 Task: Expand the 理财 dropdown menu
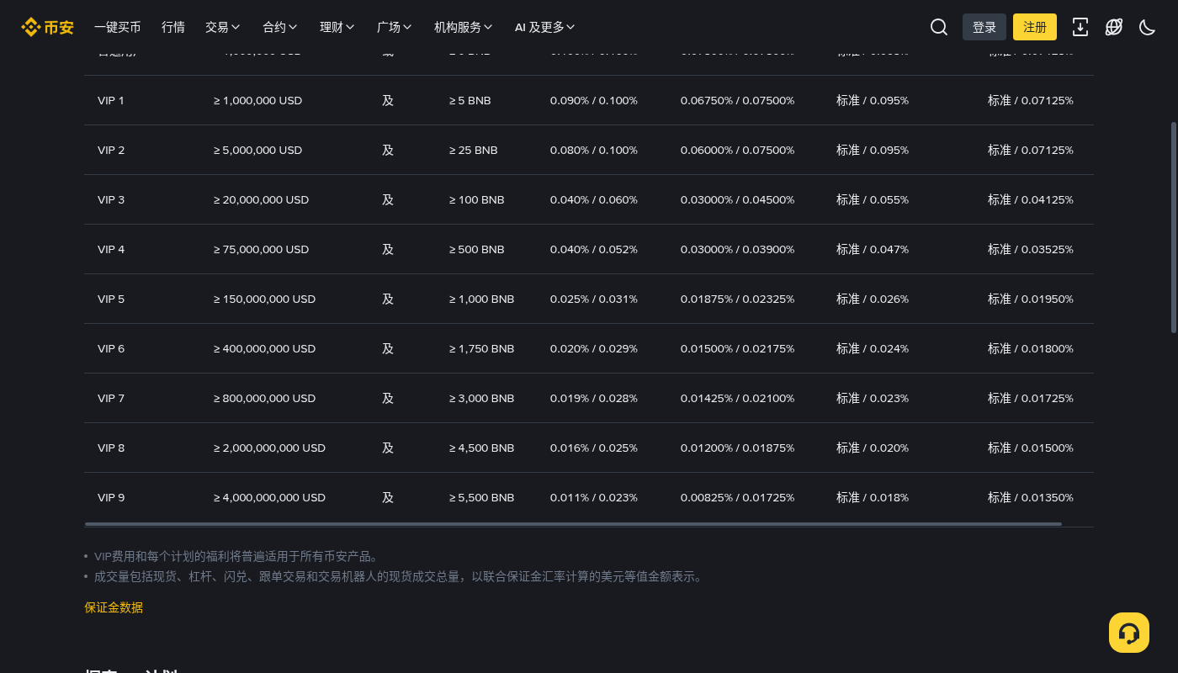pos(337,27)
